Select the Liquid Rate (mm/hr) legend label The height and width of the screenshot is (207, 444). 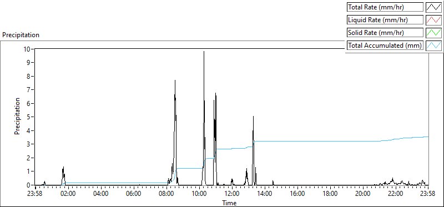point(385,20)
